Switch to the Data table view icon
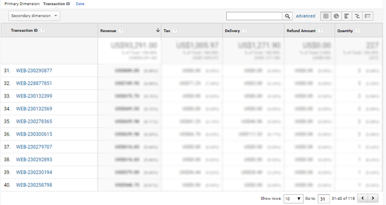The height and width of the screenshot is (205, 386). (x=326, y=16)
